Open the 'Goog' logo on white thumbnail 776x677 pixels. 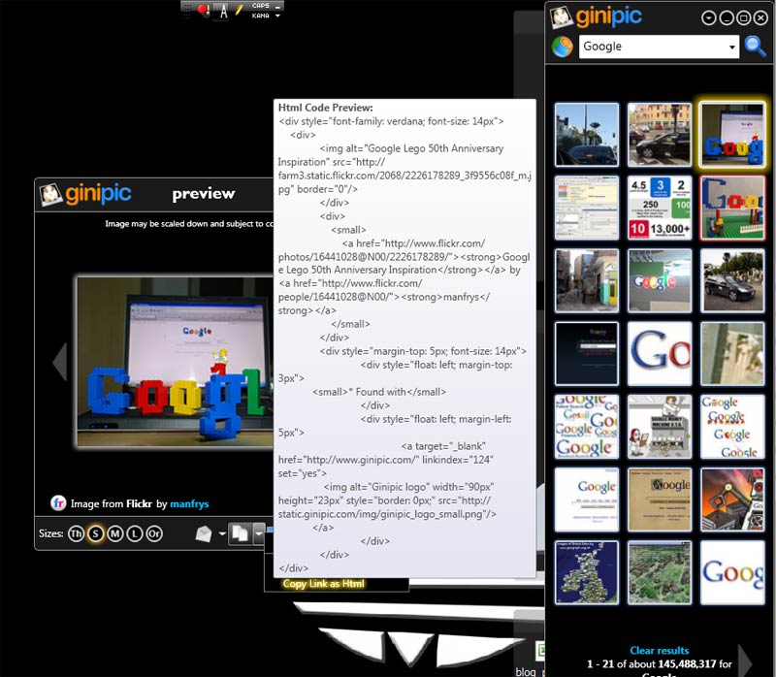[x=732, y=572]
